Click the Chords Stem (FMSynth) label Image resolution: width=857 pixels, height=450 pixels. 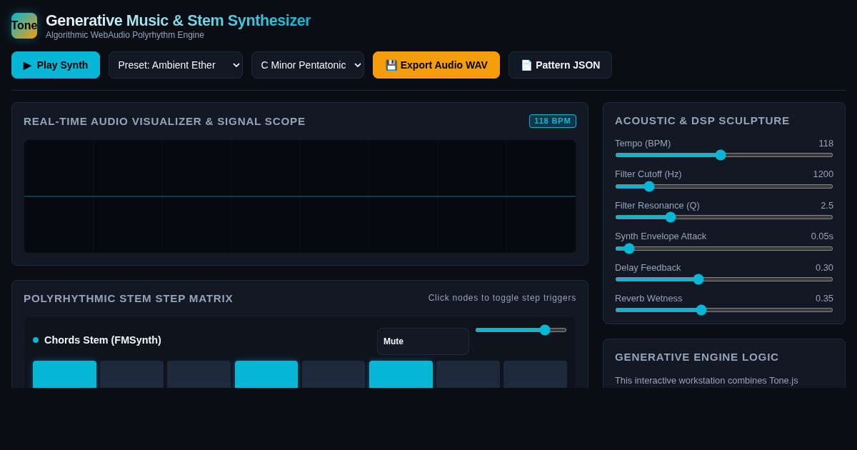pos(103,340)
